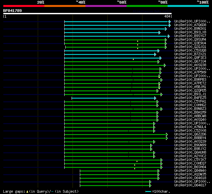Open the UniRef100_B9N301 entry

coord(190,29)
